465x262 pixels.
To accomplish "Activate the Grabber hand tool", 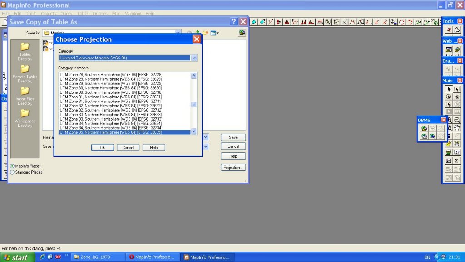I will coord(457,127).
